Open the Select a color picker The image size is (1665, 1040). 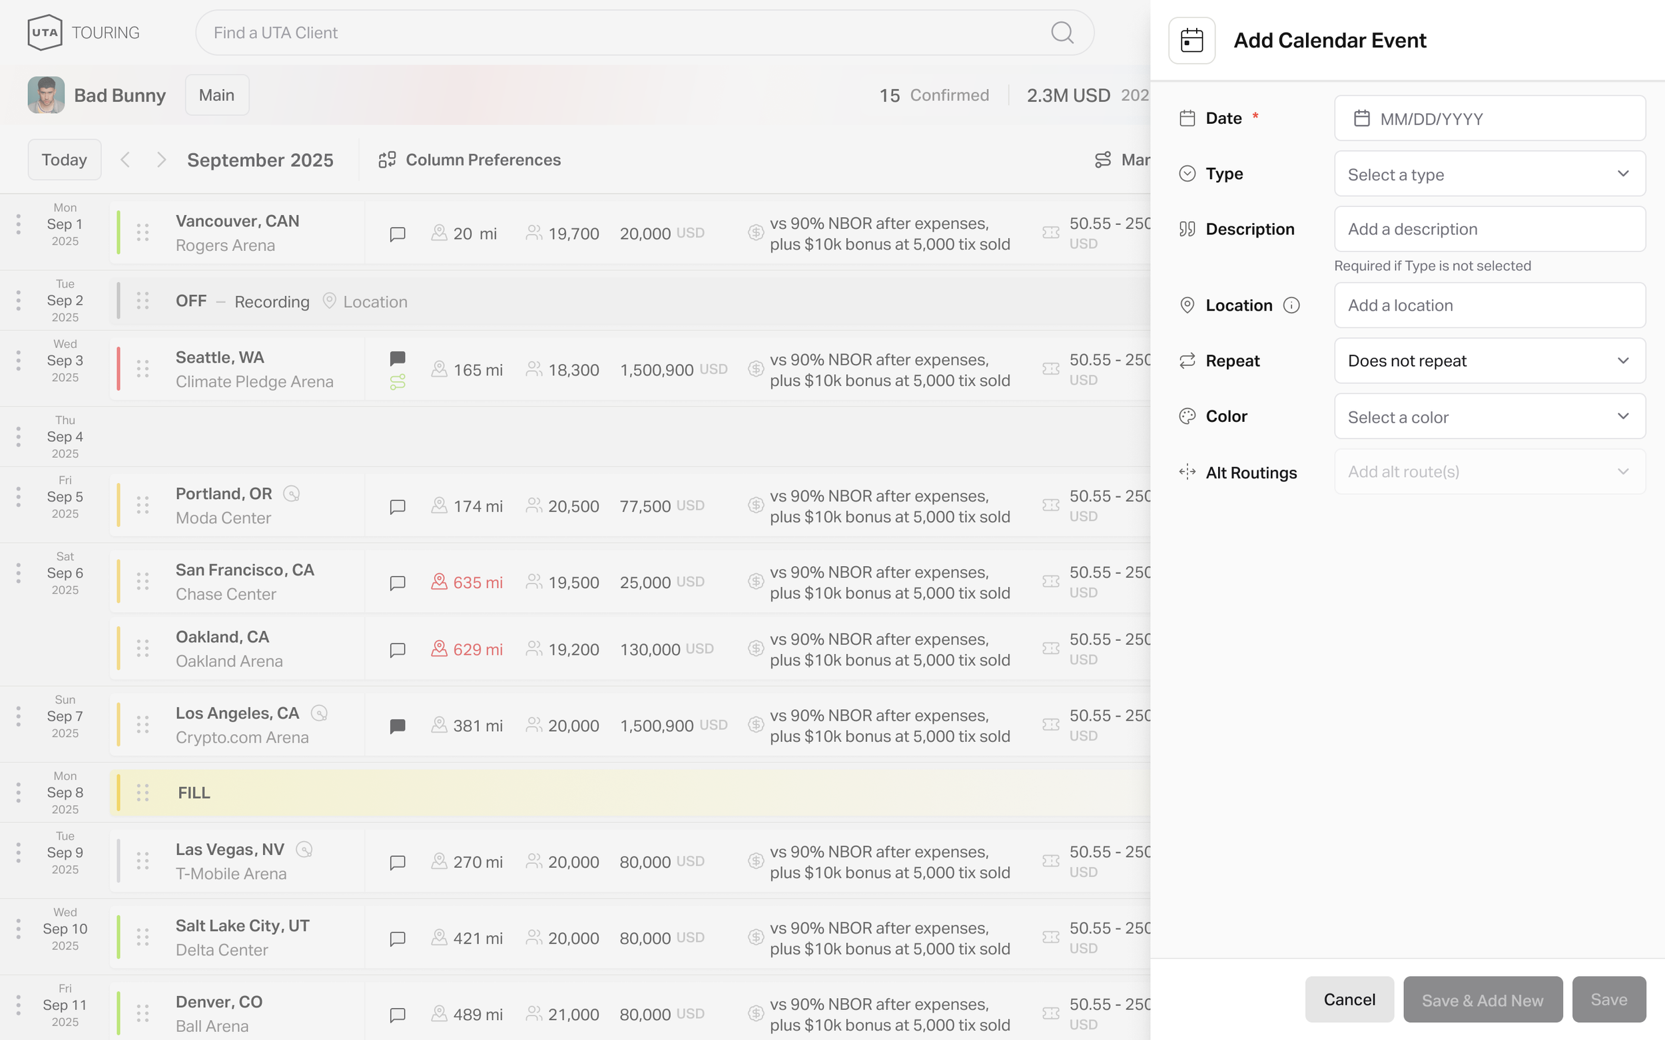click(1489, 417)
